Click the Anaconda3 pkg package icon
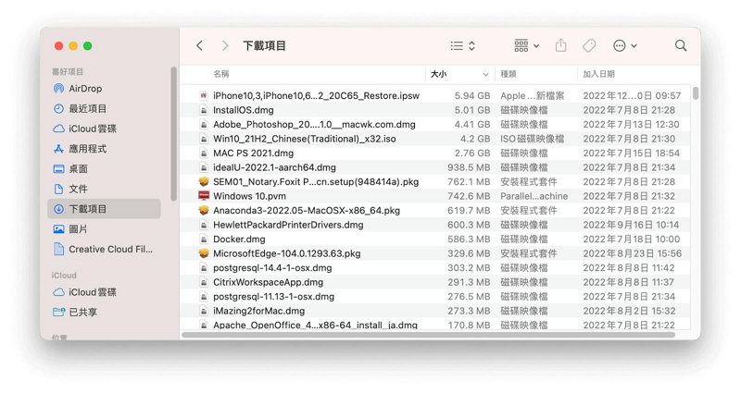741x393 pixels. coord(203,211)
